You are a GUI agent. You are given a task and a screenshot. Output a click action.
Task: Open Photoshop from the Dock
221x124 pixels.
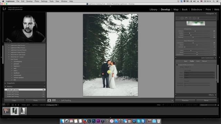pyautogui.click(x=94, y=121)
